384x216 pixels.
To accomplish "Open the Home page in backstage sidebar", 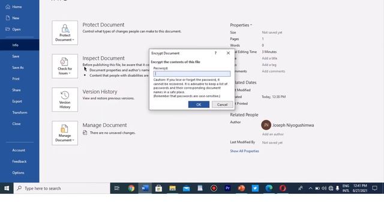I will pos(17,7).
